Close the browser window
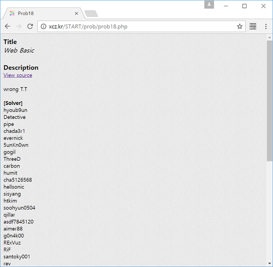Screen dimensions: 273x267 pos(263,6)
